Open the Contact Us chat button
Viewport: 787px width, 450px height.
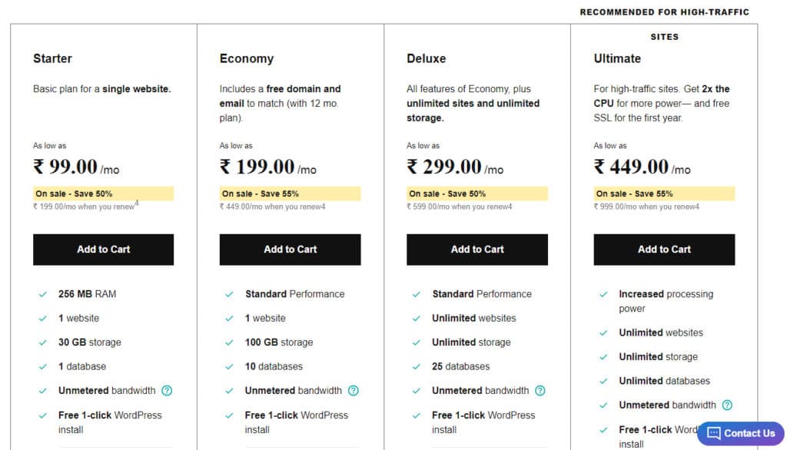(x=741, y=433)
